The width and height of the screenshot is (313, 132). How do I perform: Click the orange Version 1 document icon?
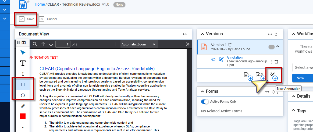tap(204, 47)
